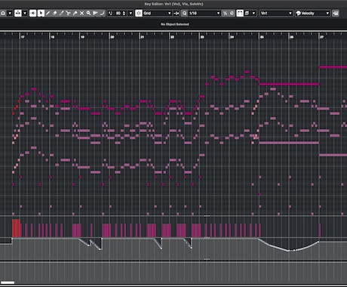Click the insert velocity value 80
This screenshot has width=347, height=287.
[118, 13]
